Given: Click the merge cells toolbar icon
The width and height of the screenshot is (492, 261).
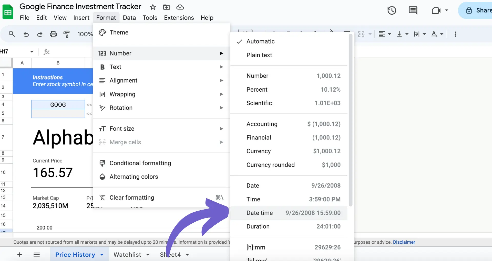Looking at the screenshot, I should [361, 34].
